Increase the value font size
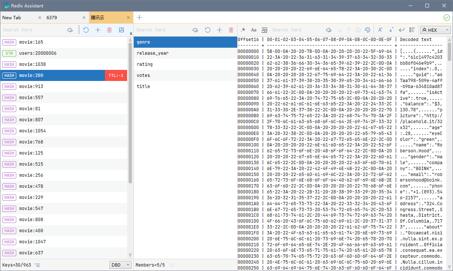This screenshot has height=271, width=453. point(380,30)
